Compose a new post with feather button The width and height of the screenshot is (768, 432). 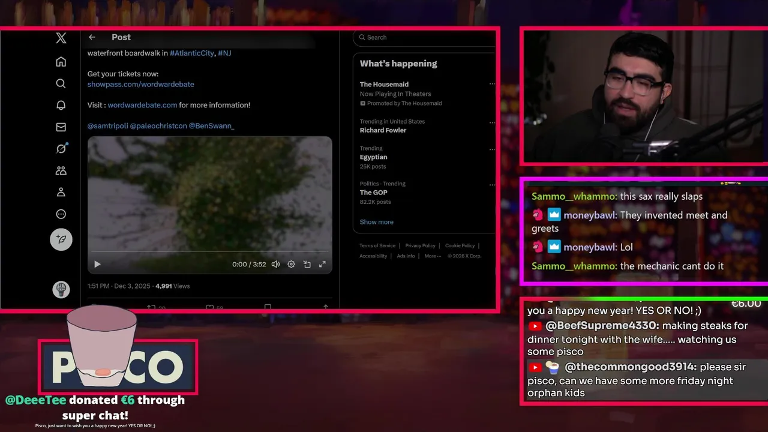point(61,239)
